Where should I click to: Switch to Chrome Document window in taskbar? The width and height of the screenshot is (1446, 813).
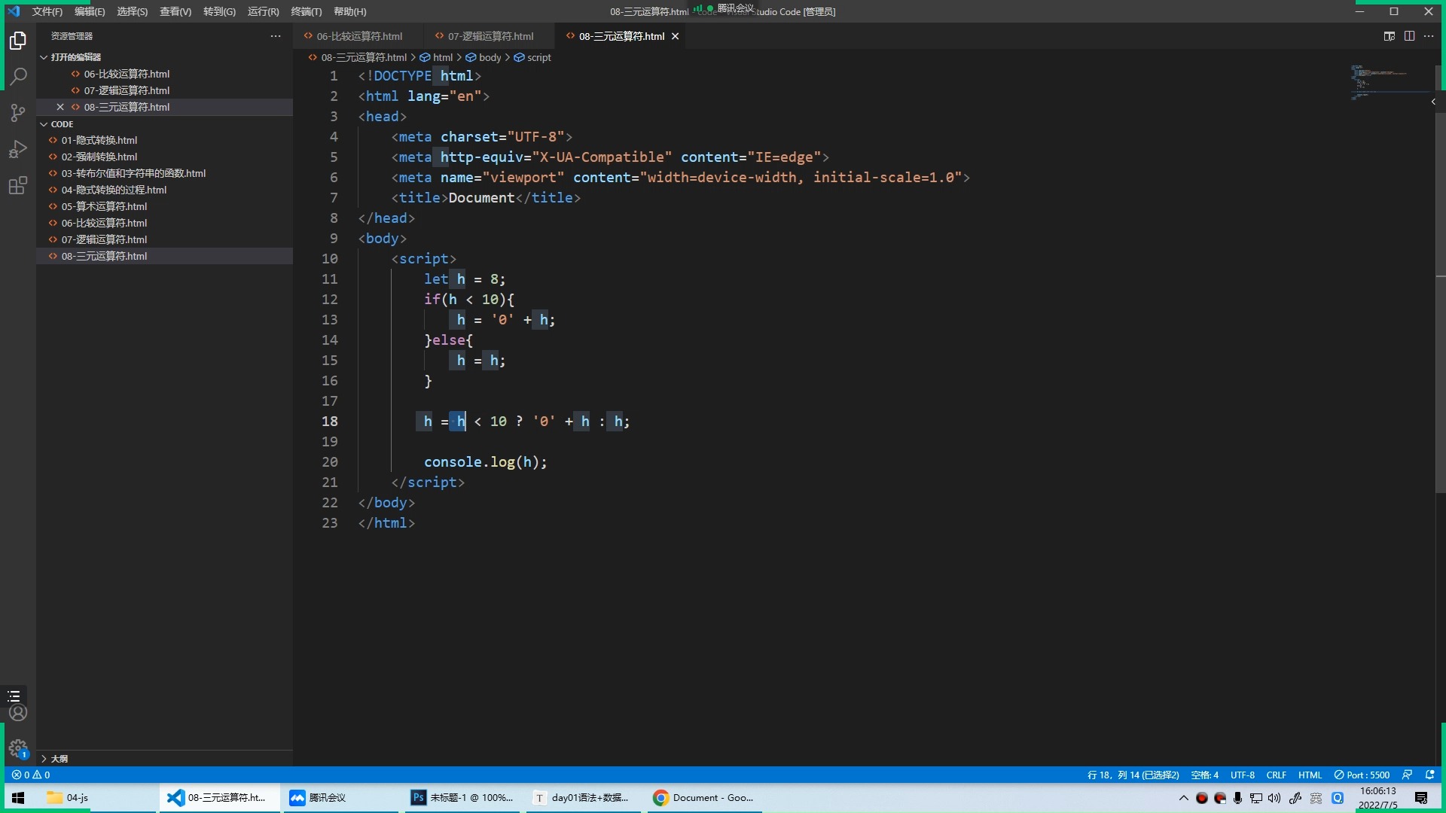(x=704, y=798)
